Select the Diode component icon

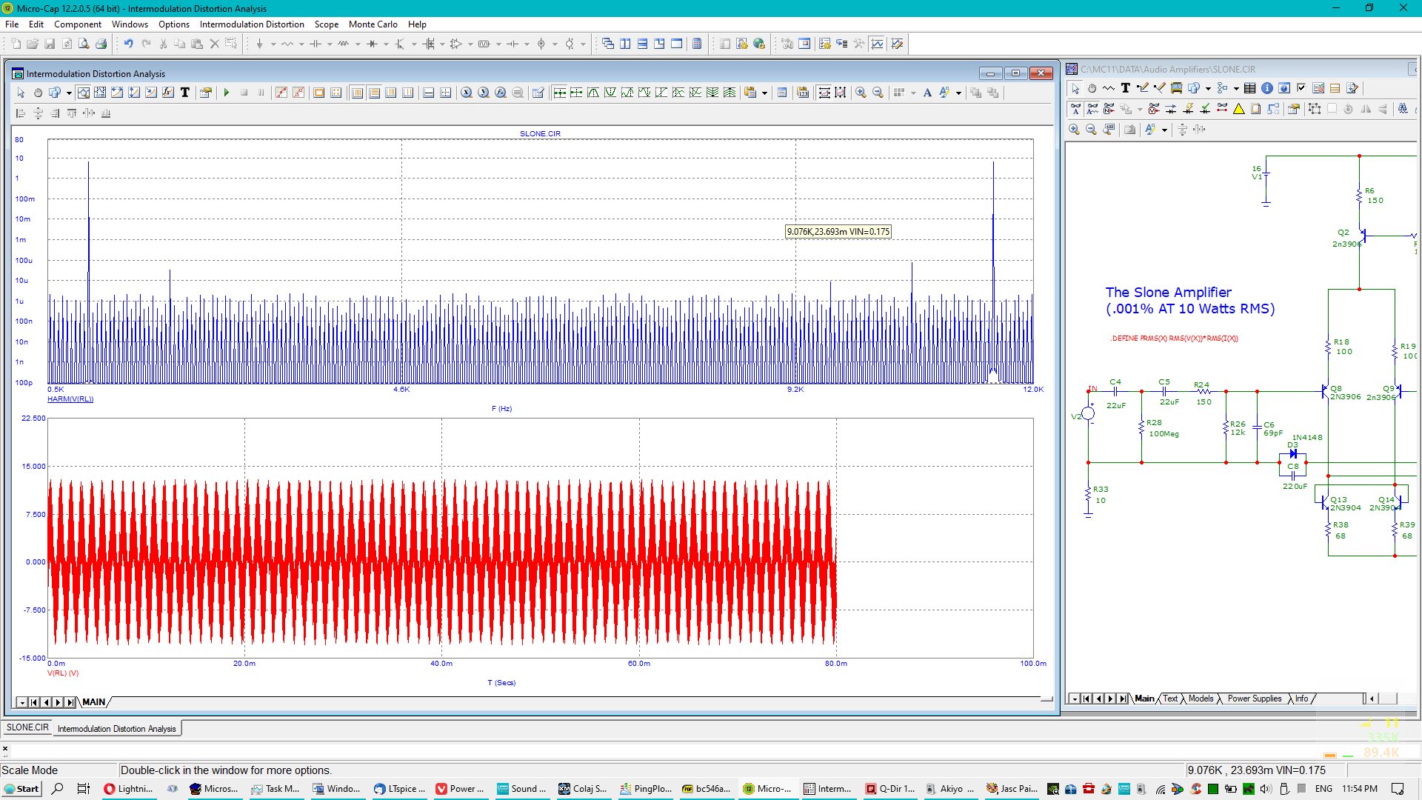pyautogui.click(x=372, y=44)
